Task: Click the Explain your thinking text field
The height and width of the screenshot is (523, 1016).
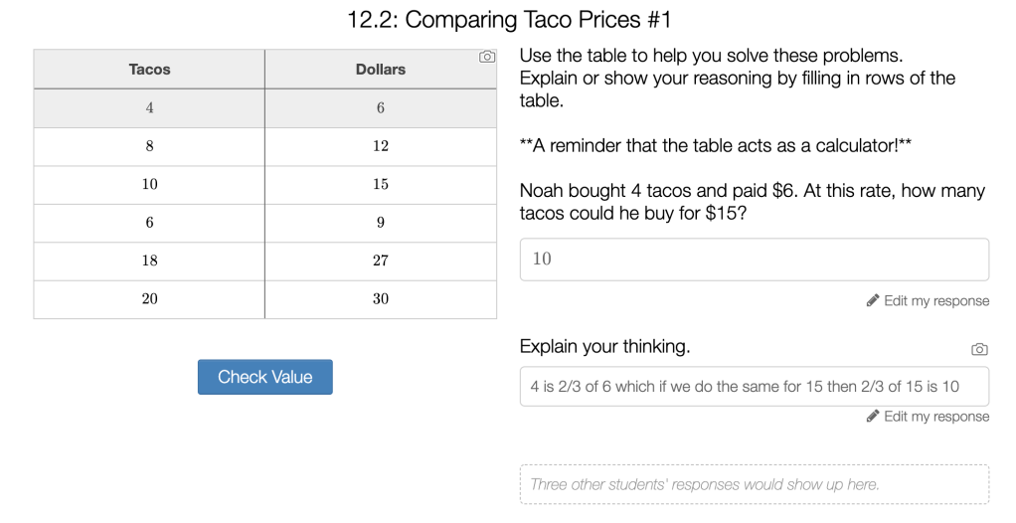Action: click(x=754, y=386)
